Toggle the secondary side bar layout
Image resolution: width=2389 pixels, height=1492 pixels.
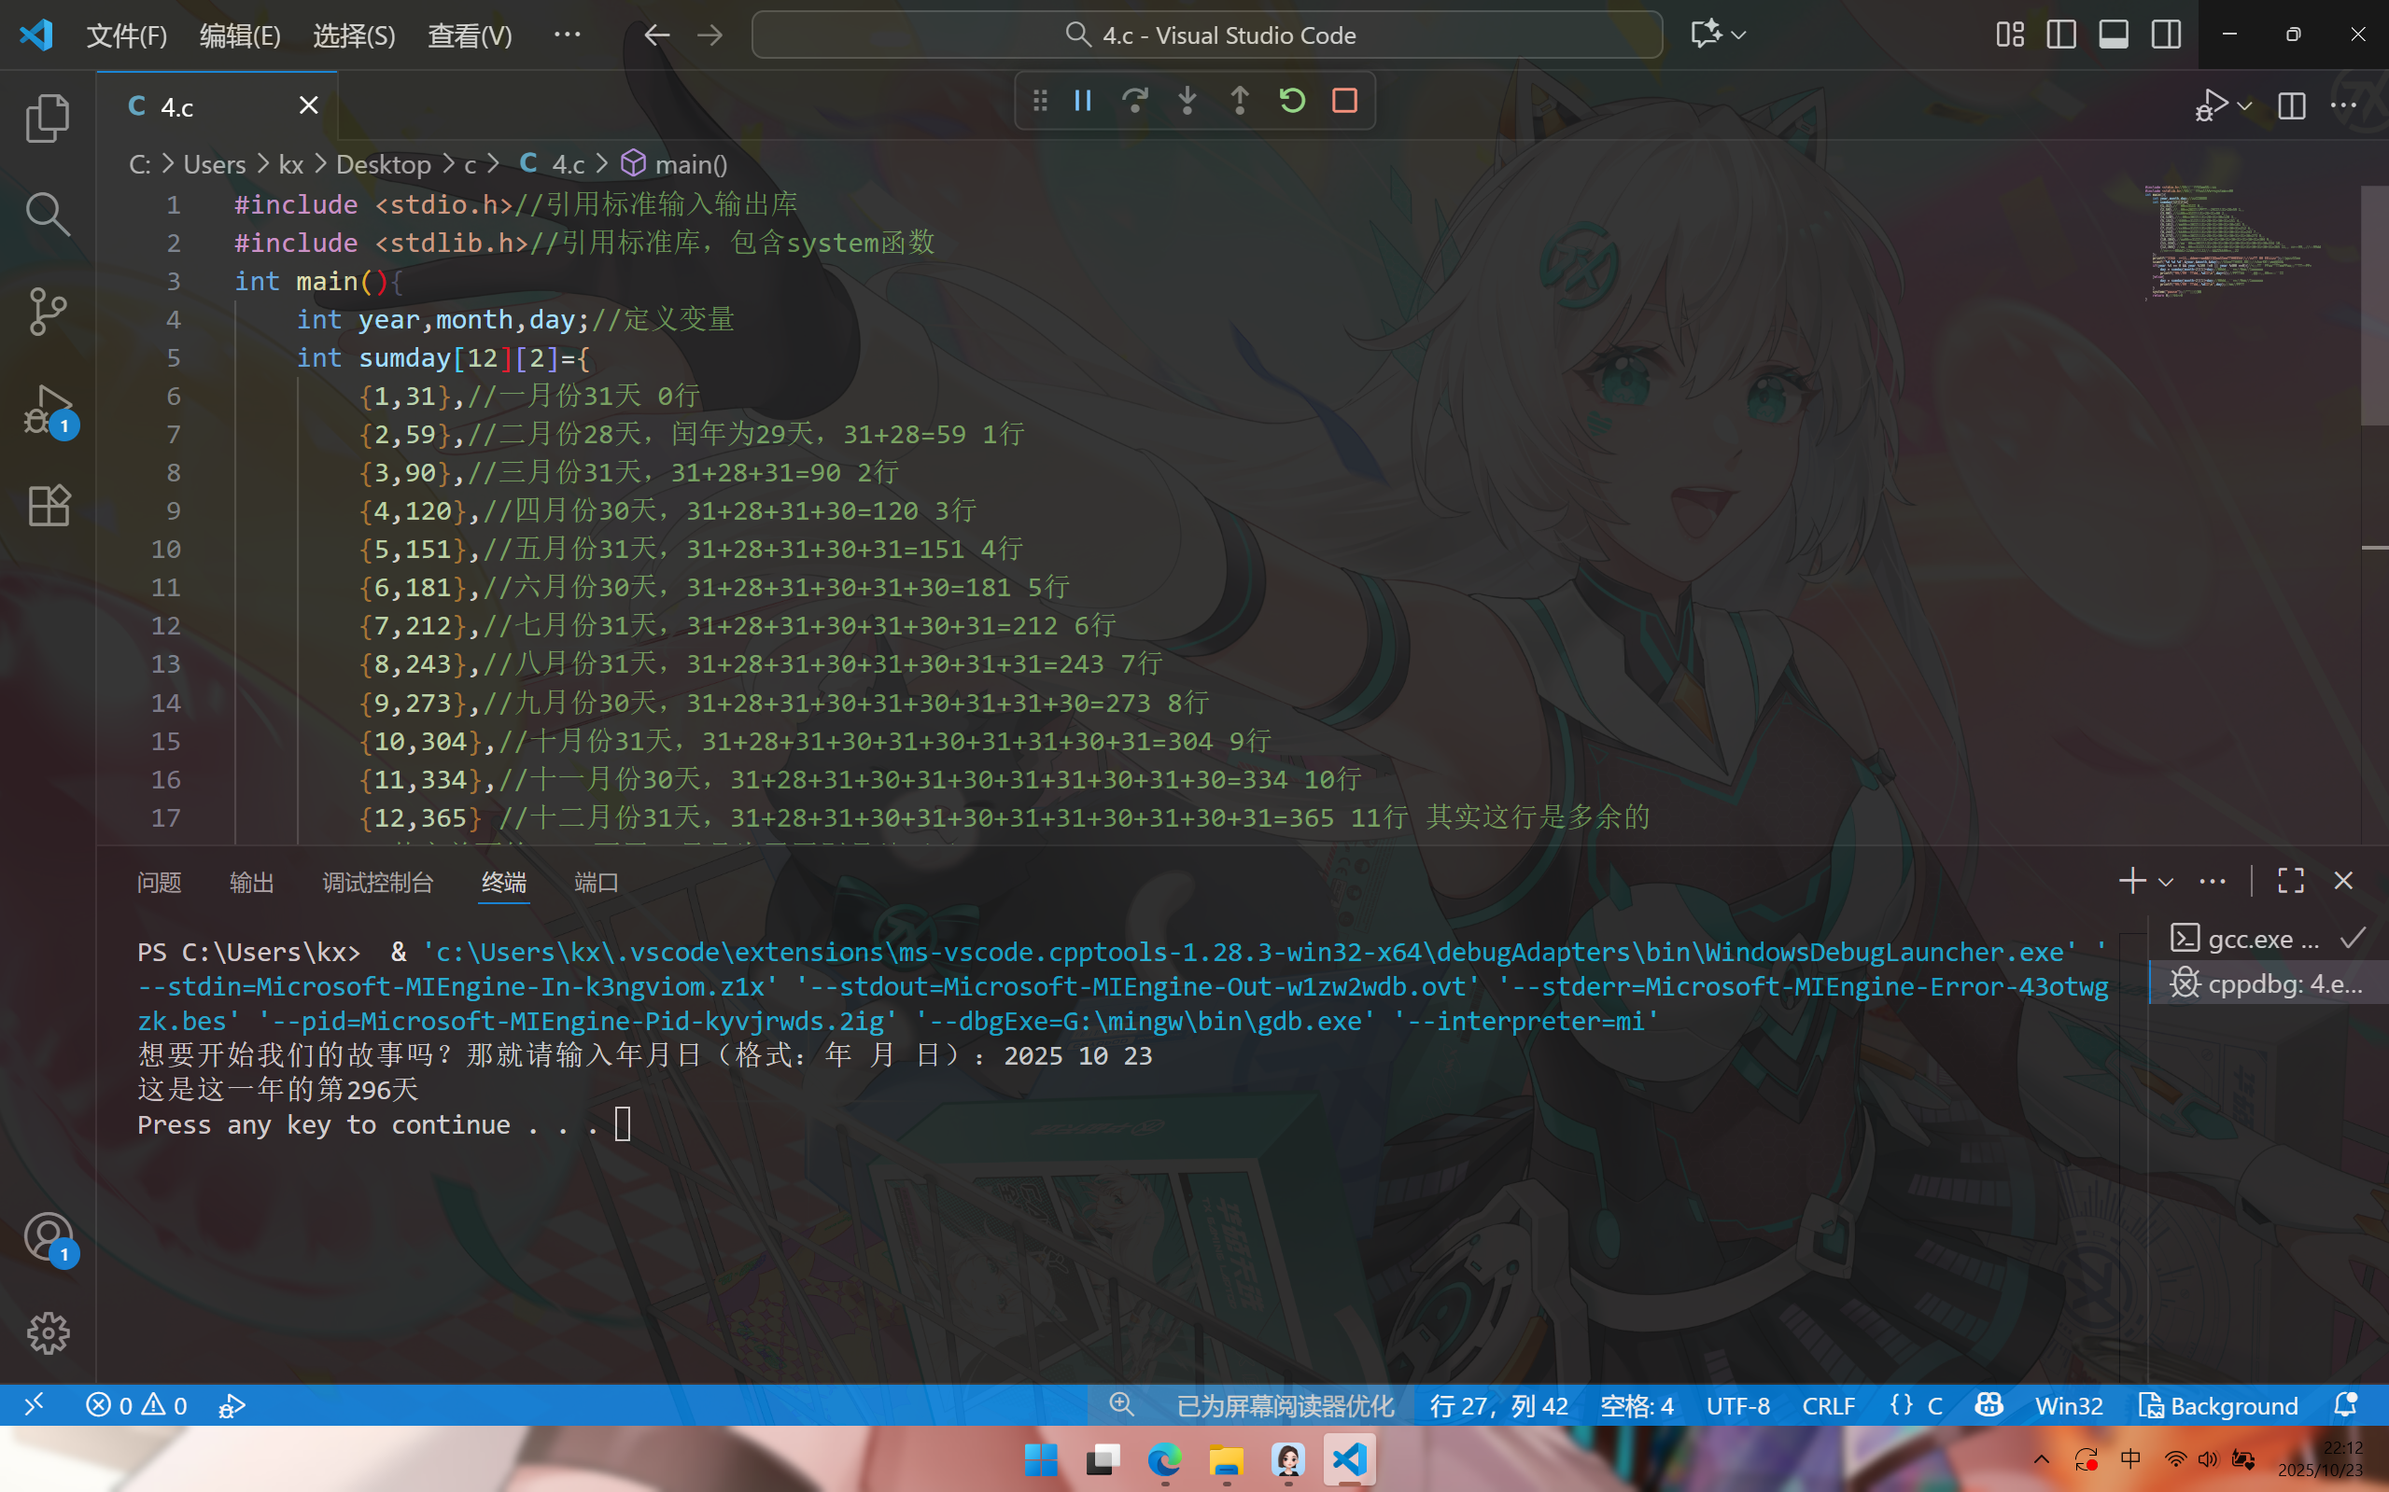pos(2166,35)
